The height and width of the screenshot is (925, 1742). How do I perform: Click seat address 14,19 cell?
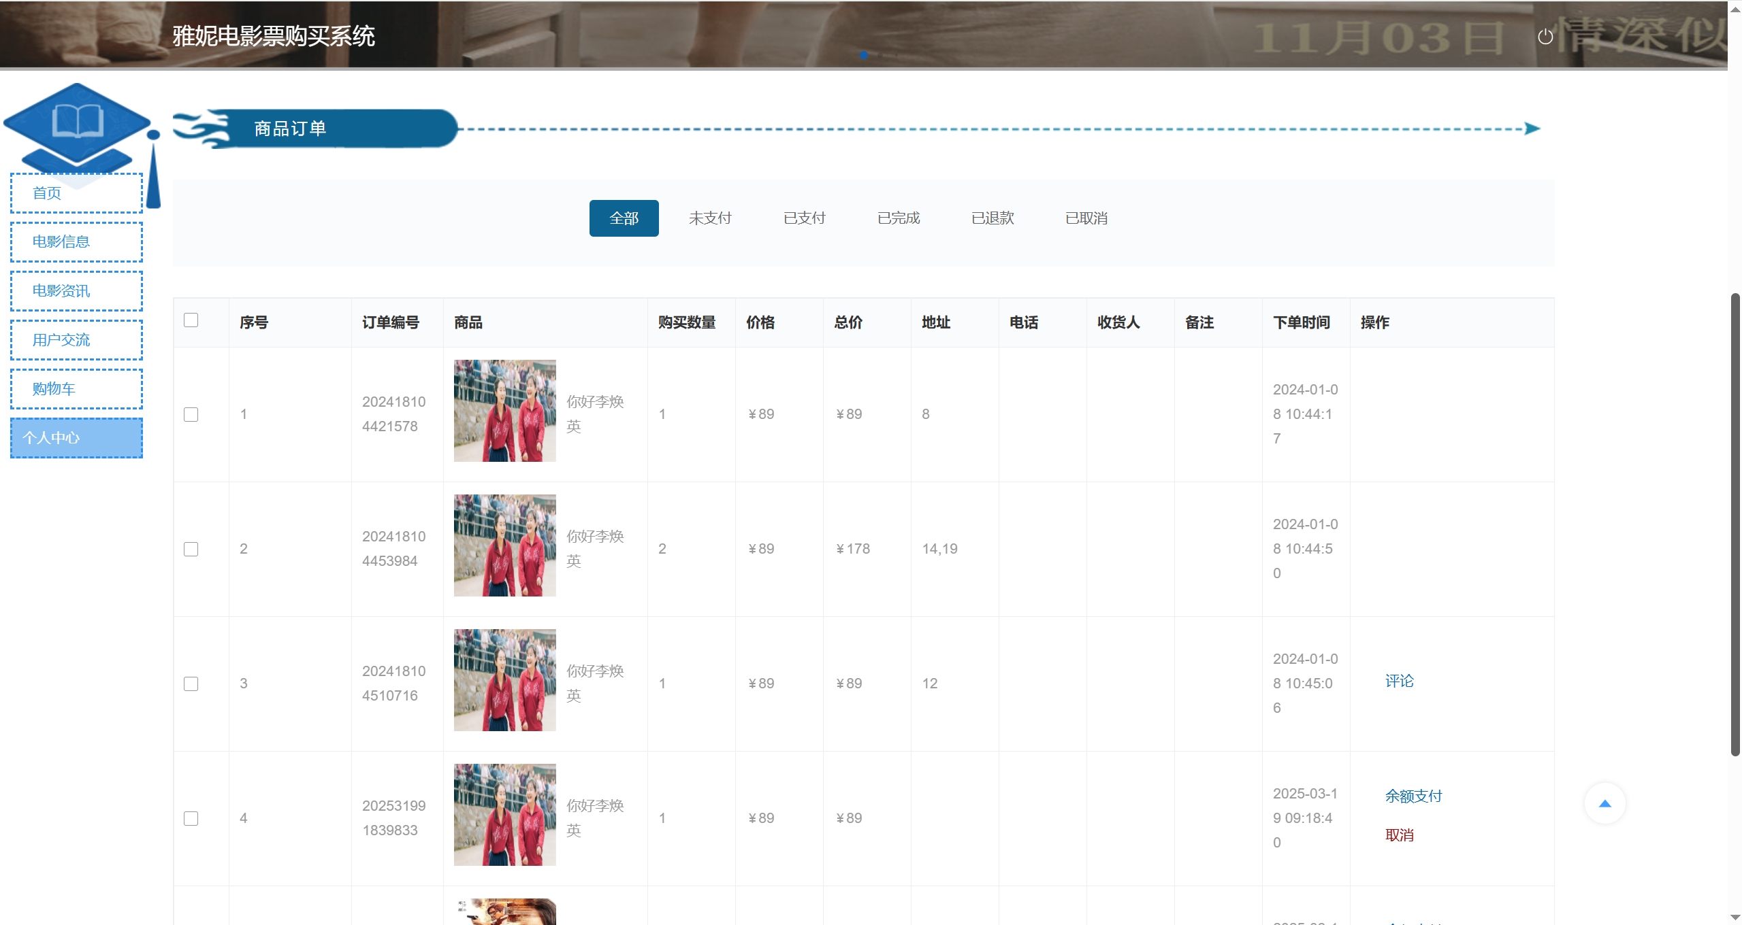pos(939,549)
